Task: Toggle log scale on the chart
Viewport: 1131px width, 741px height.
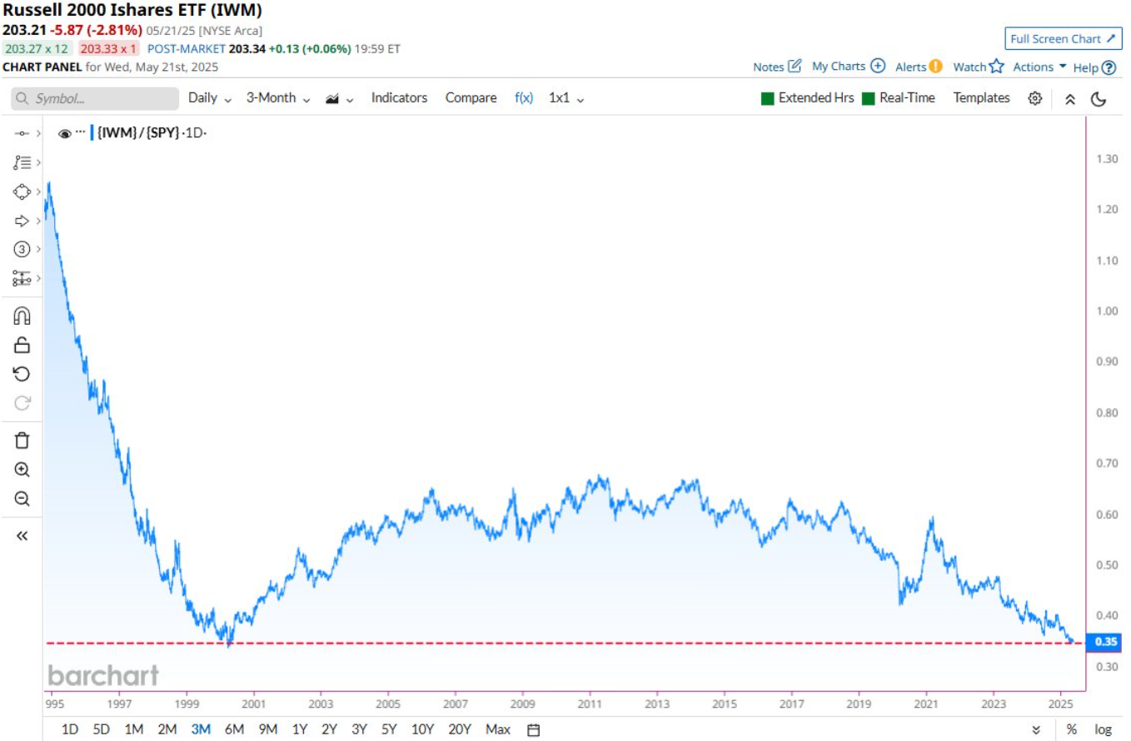Action: coord(1103,730)
